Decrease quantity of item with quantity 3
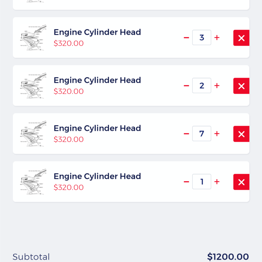 (186, 38)
